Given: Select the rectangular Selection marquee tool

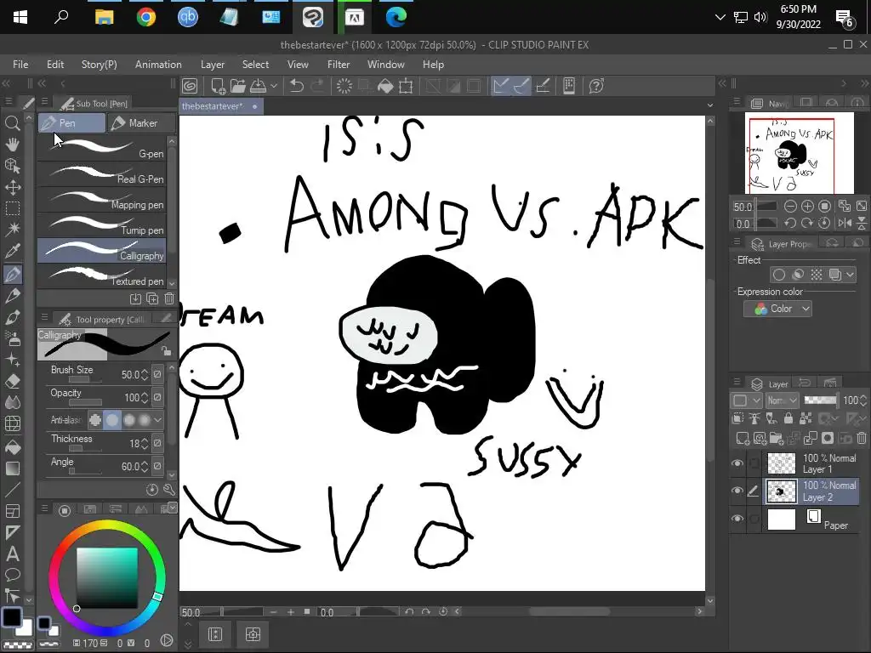Looking at the screenshot, I should click(x=12, y=208).
